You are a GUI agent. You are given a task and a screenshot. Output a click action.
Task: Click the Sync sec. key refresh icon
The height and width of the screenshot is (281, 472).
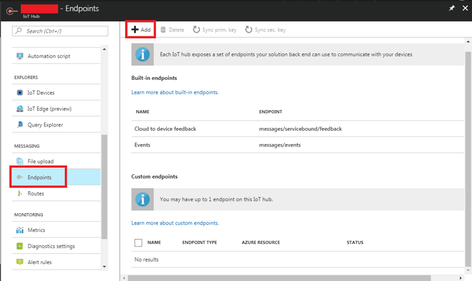coord(249,30)
